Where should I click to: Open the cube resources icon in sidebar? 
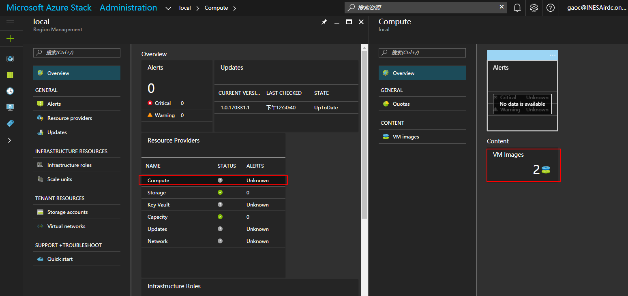10,59
